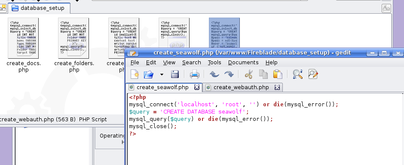
Task: Open the Edit menu in gedit
Action: point(151,63)
